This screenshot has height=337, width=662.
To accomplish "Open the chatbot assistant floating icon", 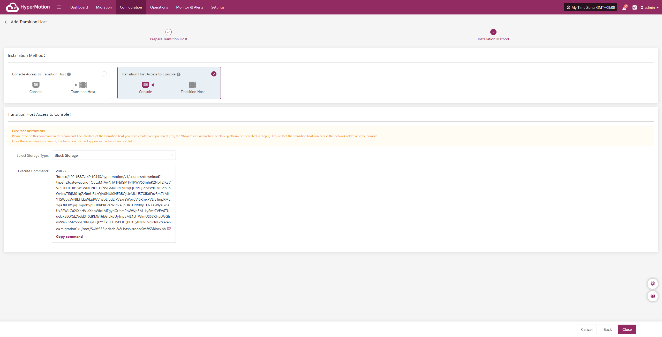I will (x=652, y=284).
